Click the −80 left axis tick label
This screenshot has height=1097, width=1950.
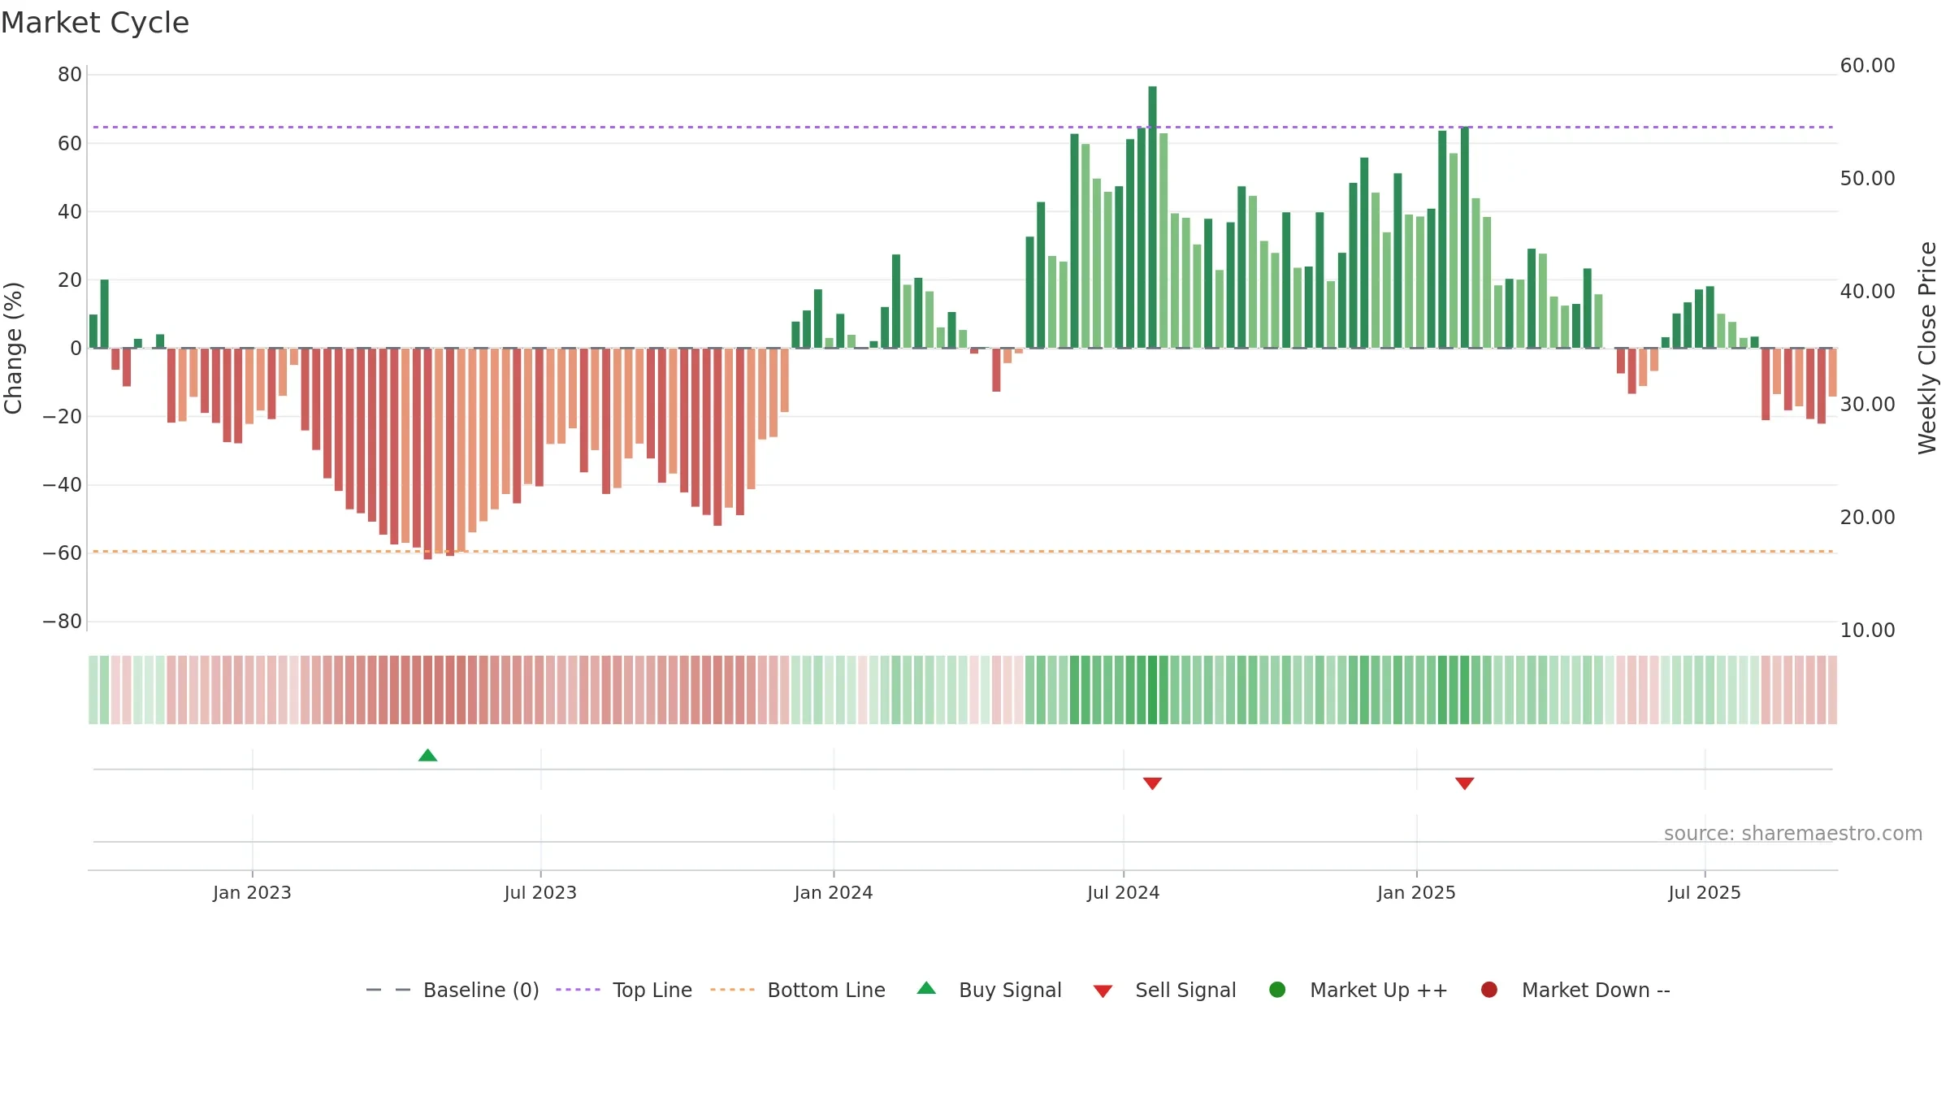pyautogui.click(x=63, y=622)
